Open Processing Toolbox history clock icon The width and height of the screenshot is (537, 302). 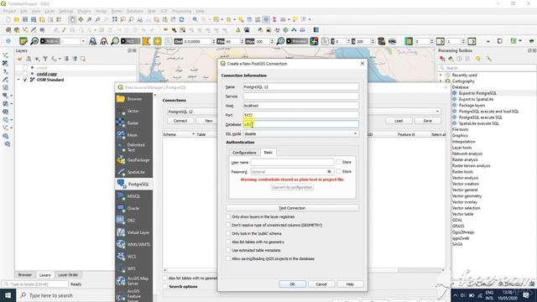click(459, 59)
